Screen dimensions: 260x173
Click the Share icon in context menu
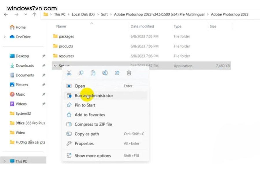click(x=117, y=73)
